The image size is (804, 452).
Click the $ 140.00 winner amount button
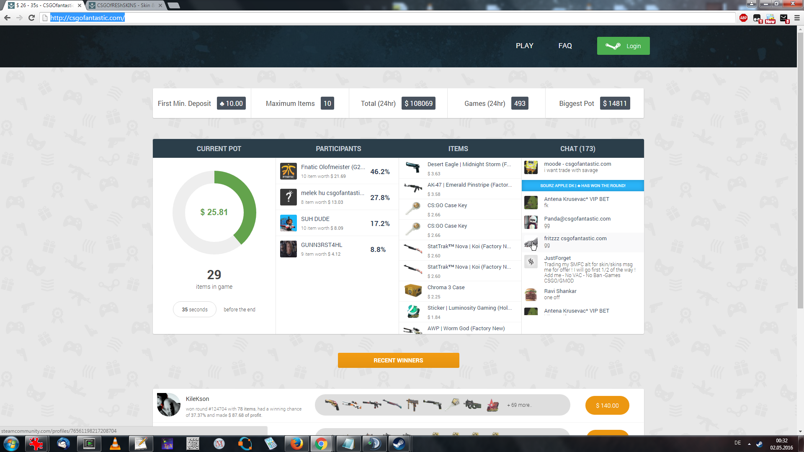(607, 405)
